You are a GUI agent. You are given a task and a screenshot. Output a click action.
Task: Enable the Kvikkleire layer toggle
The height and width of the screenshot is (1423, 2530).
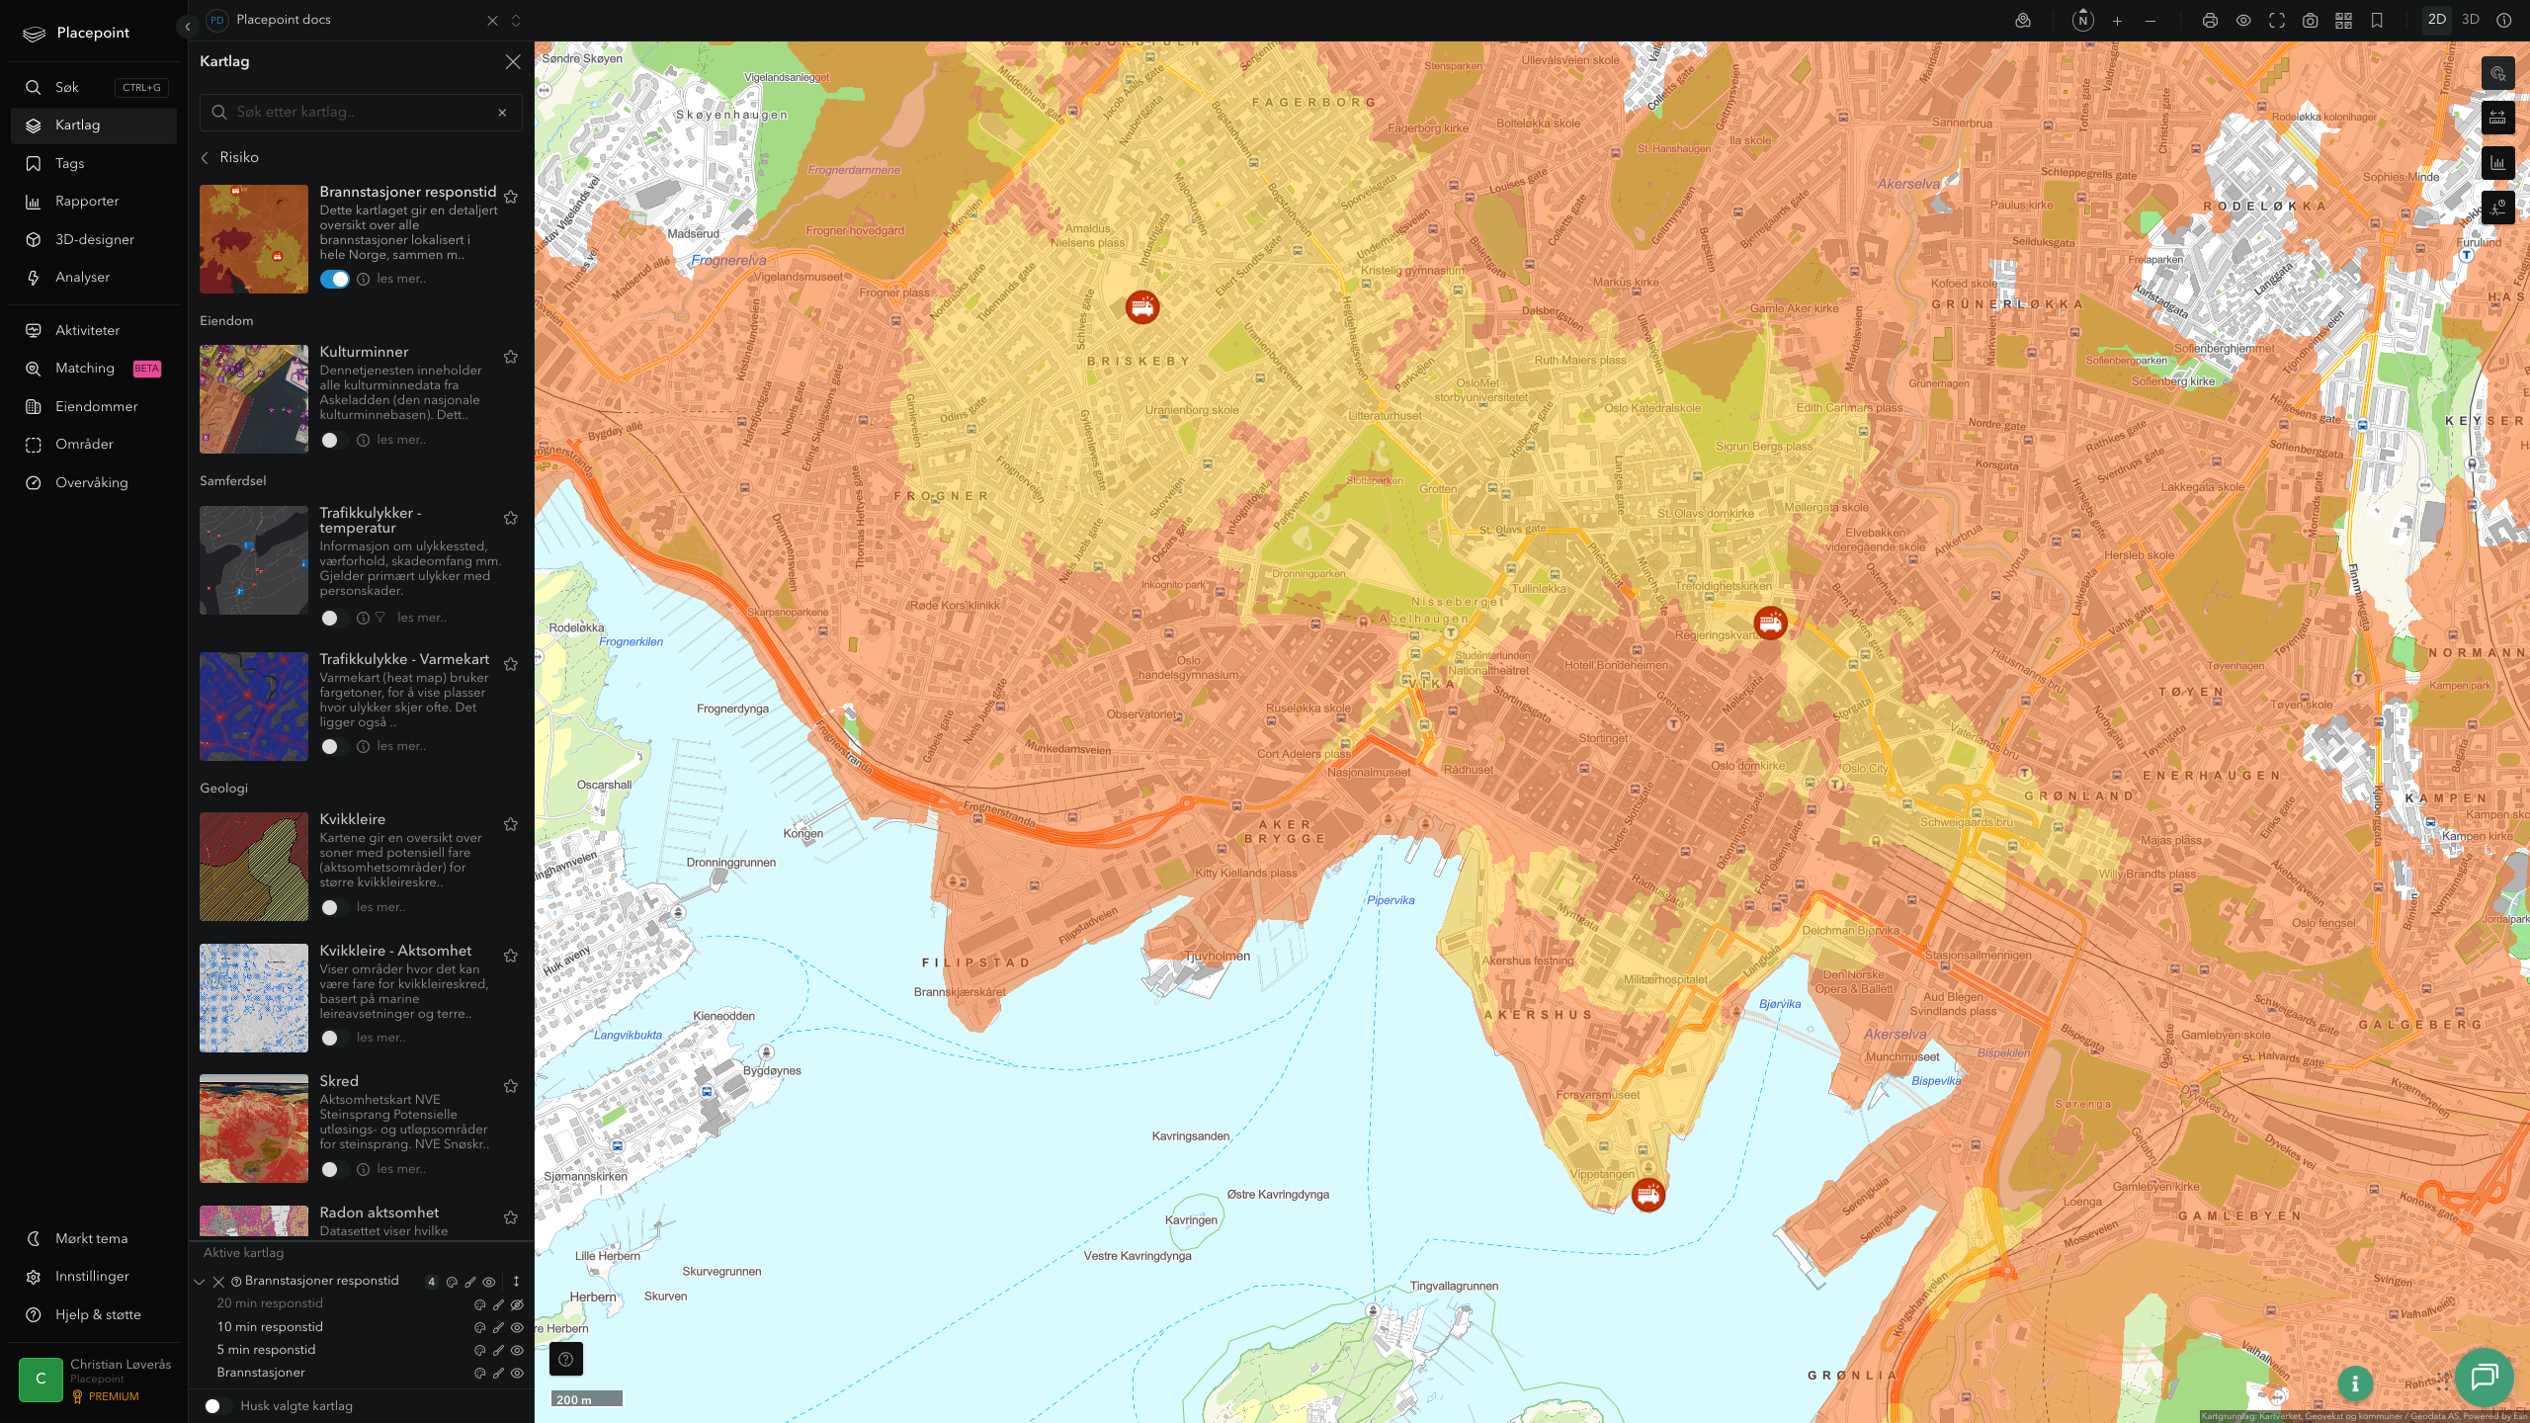click(x=334, y=907)
